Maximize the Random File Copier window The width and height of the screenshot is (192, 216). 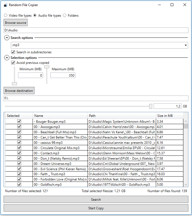(x=172, y=5)
